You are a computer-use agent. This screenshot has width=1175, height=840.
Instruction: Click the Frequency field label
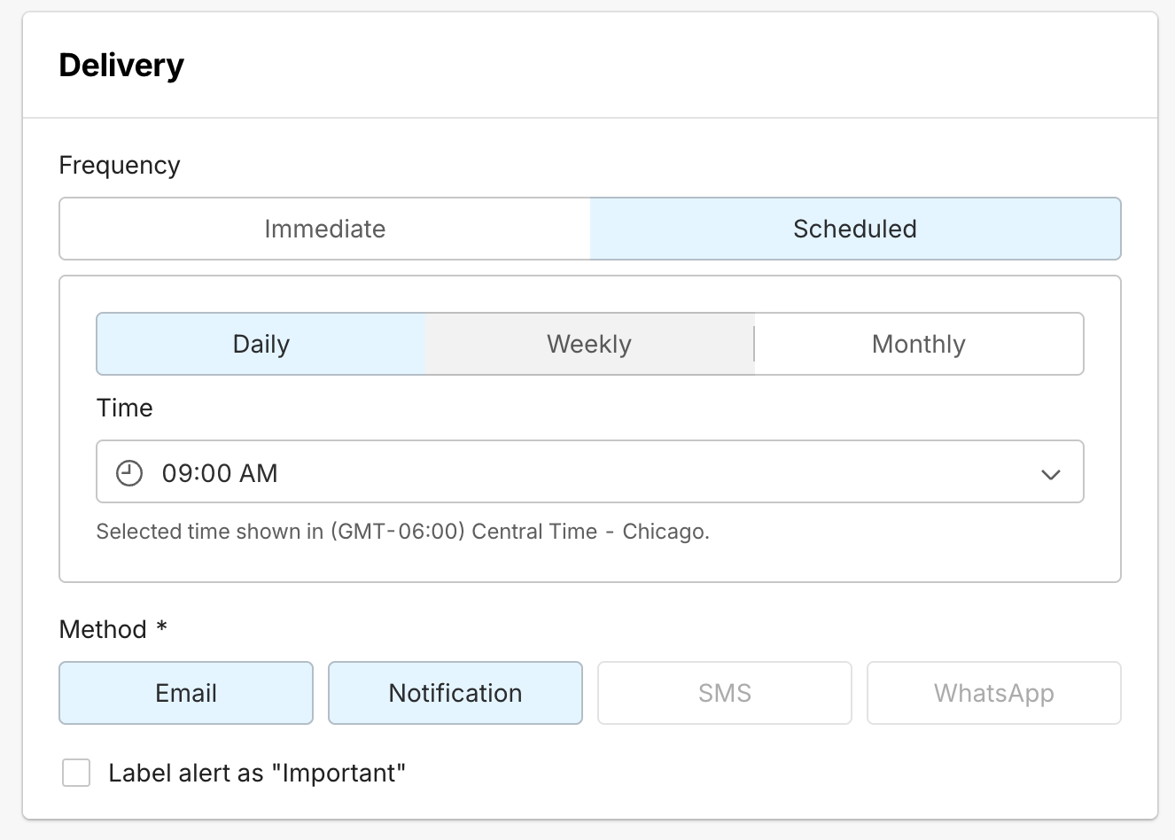click(x=120, y=166)
